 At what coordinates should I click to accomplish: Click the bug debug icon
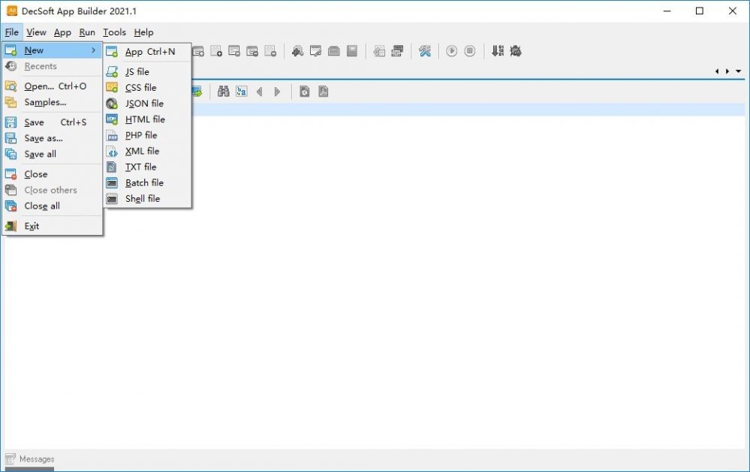pyautogui.click(x=516, y=51)
